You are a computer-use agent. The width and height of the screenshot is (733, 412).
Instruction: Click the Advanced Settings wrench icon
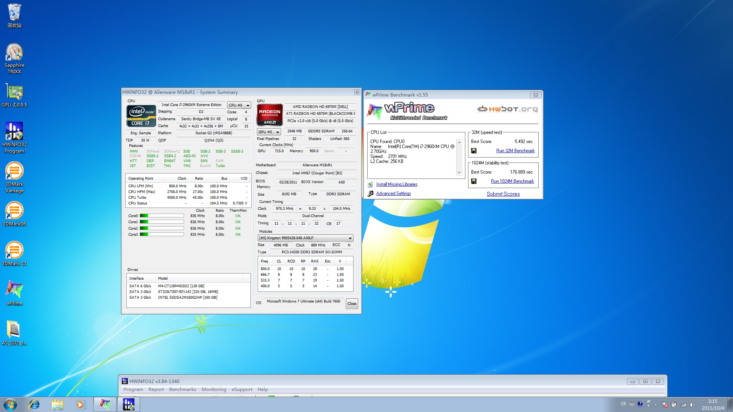[x=370, y=194]
